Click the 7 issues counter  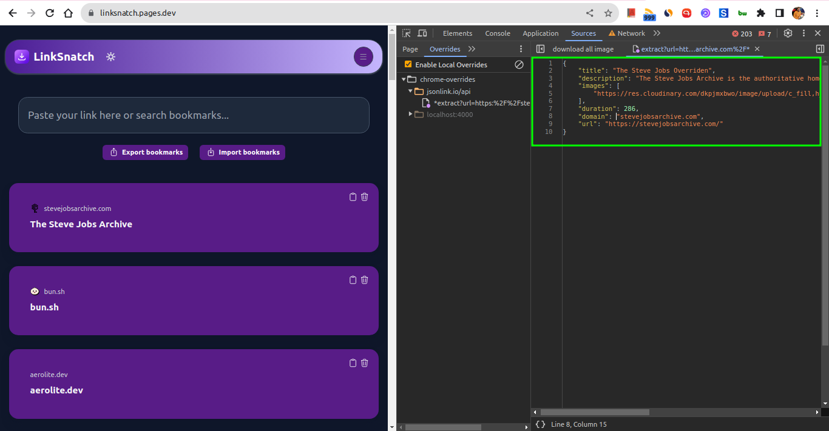[765, 34]
